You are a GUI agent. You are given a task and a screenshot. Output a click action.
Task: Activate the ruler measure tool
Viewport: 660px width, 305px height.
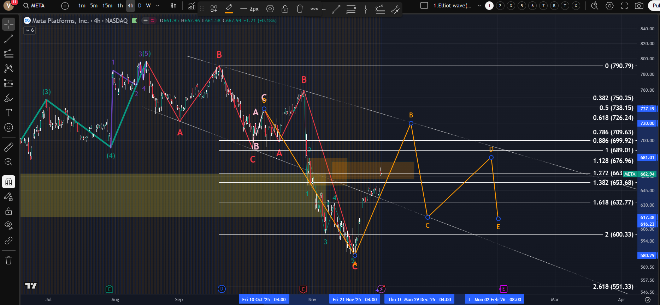(x=8, y=147)
